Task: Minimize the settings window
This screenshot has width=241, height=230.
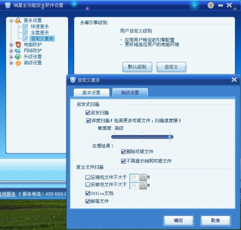Action: click(x=220, y=5)
